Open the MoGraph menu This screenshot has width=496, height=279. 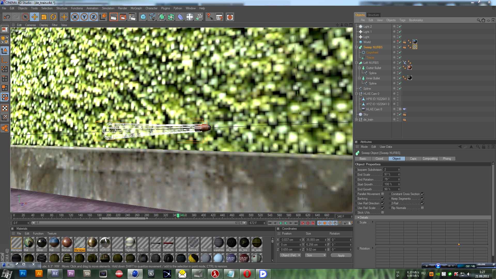tap(136, 8)
